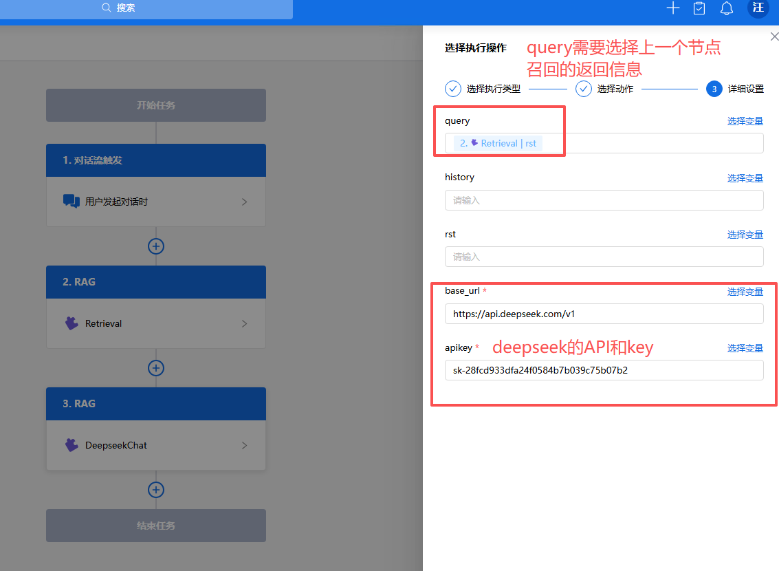Click the base_url input with deepseek URL
Screen dimensions: 779x571
pos(604,314)
